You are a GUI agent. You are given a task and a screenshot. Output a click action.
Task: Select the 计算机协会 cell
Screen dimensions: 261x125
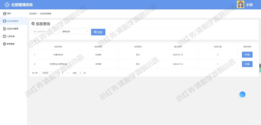[58, 55]
